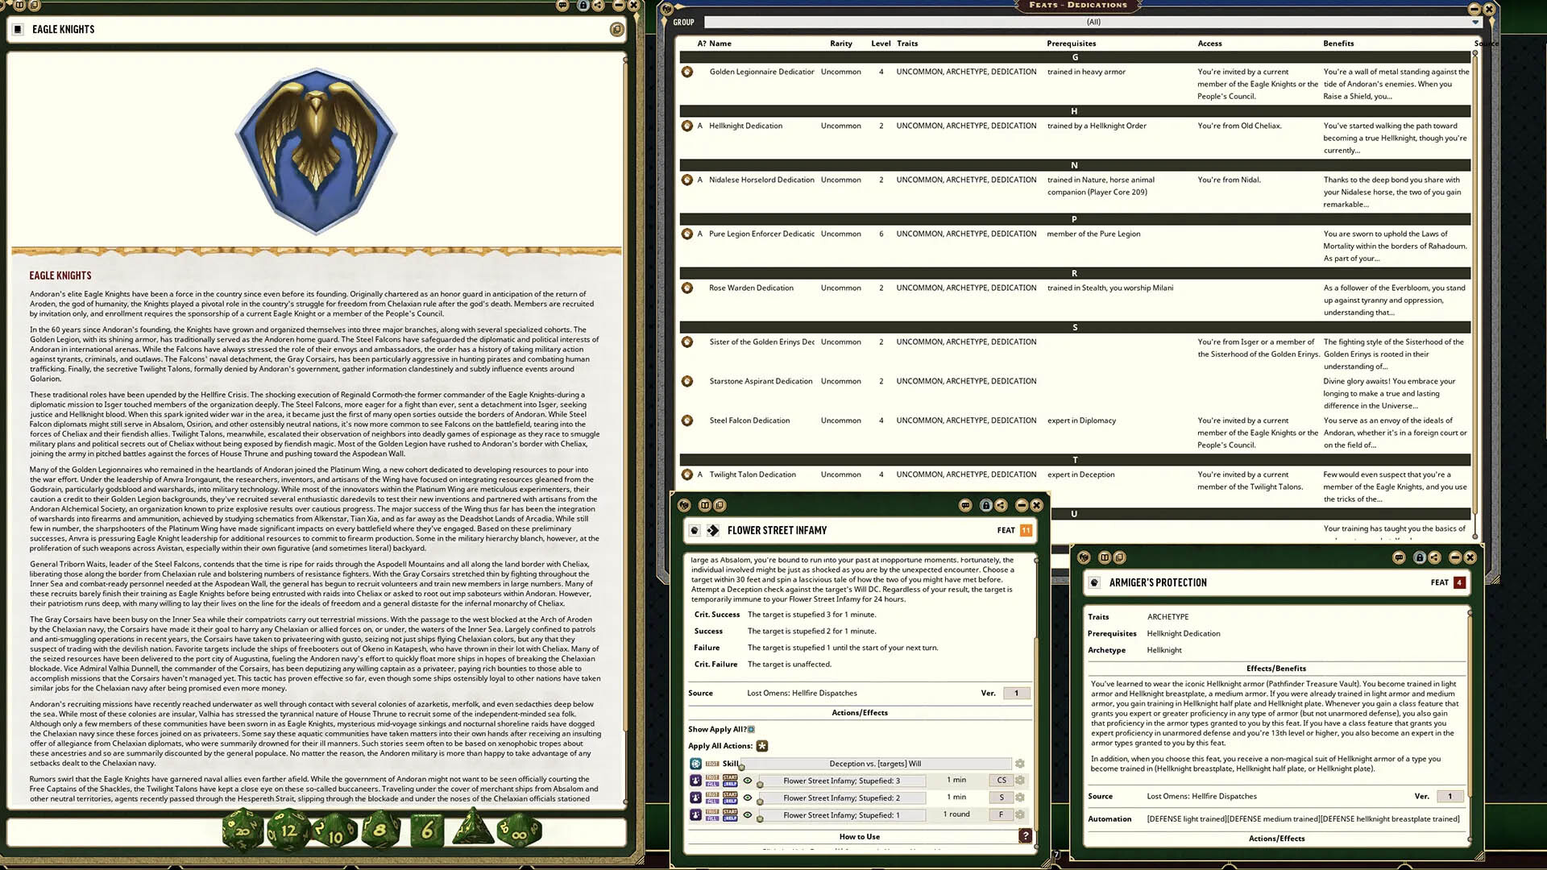Click the chat entry field beside dice

[113, 831]
